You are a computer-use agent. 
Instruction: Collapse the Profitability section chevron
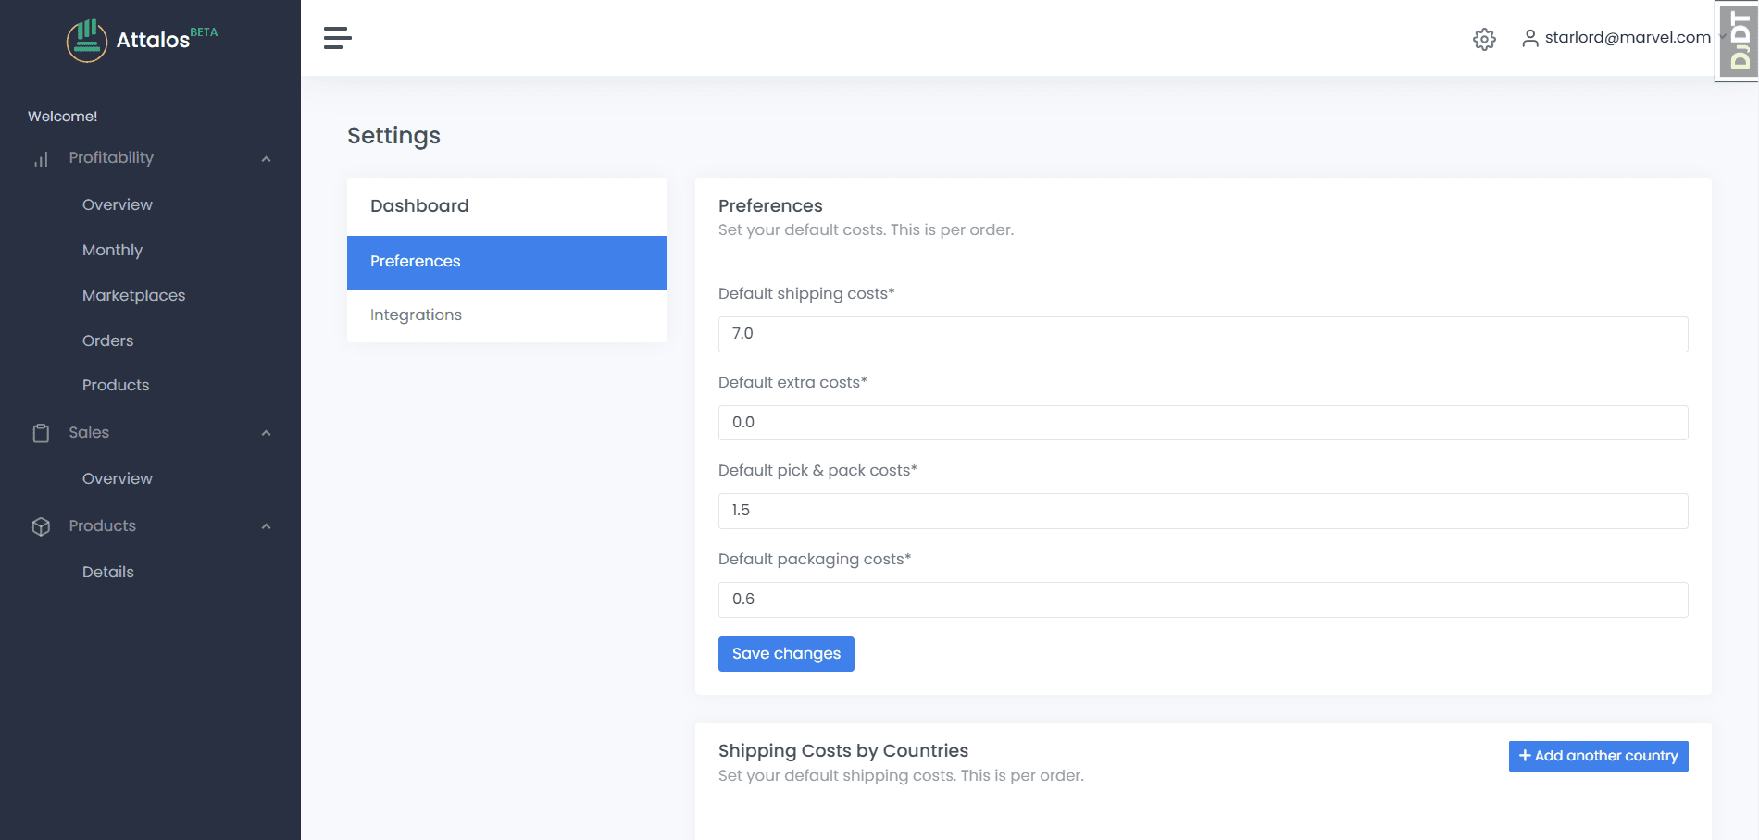(266, 159)
